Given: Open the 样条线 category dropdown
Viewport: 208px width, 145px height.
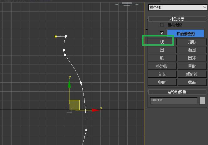Looking at the screenshot, I should 177,7.
